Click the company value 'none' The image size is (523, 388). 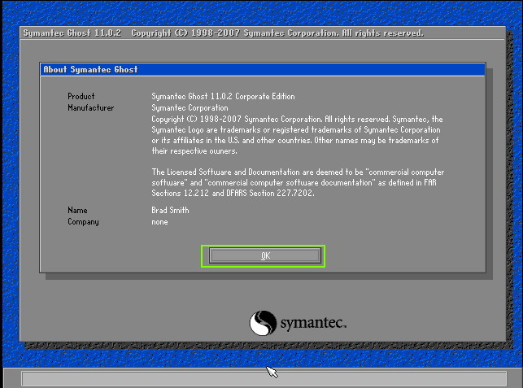click(159, 222)
